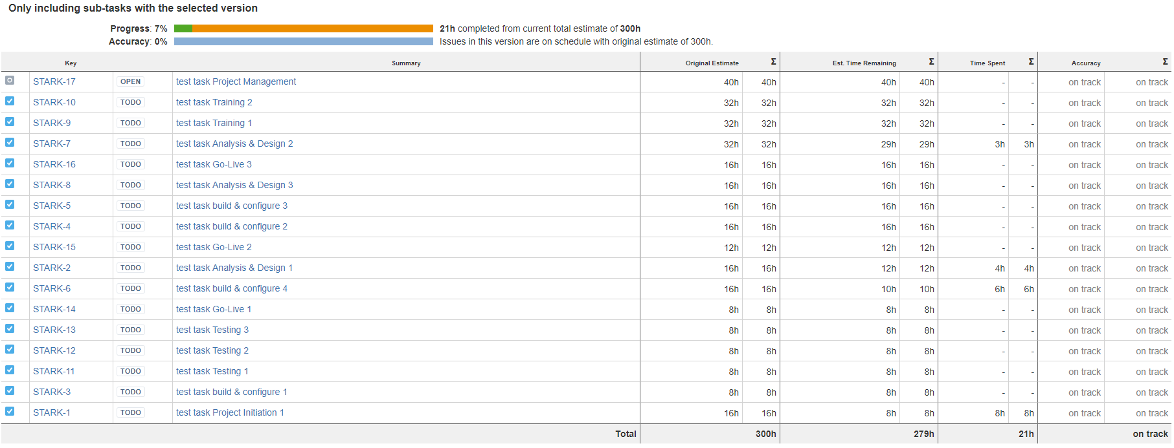Image resolution: width=1174 pixels, height=448 pixels.
Task: Click the green completed portion of Progress bar
Action: tap(183, 28)
